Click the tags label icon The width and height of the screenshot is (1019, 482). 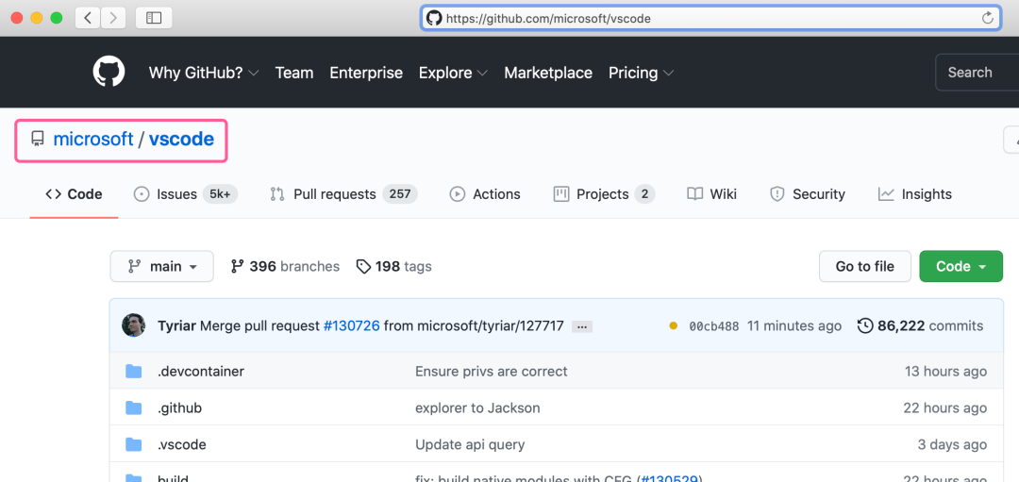point(363,266)
